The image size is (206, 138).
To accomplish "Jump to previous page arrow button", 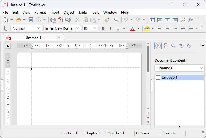I will (x=148, y=113).
